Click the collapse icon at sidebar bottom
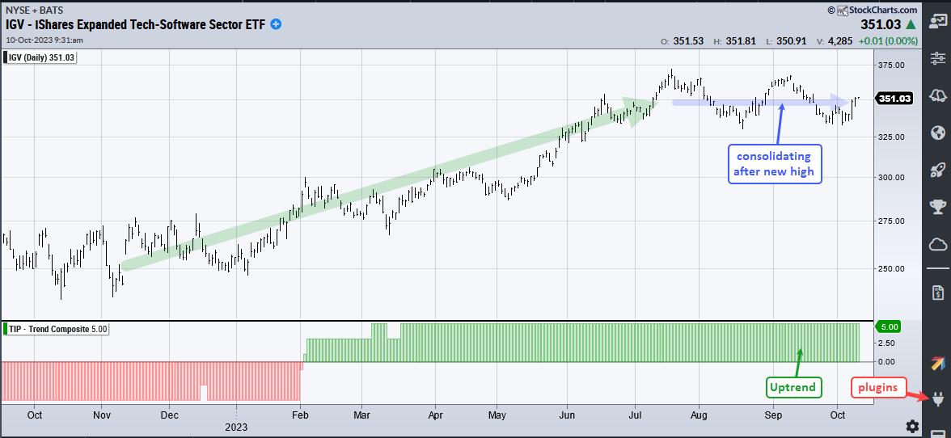This screenshot has width=951, height=438. tap(938, 433)
